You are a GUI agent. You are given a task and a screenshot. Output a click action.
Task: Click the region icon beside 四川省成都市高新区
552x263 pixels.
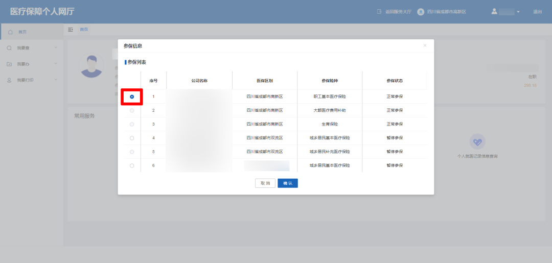[421, 12]
